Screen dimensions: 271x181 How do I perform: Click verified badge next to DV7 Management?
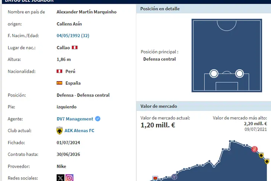(x=98, y=119)
